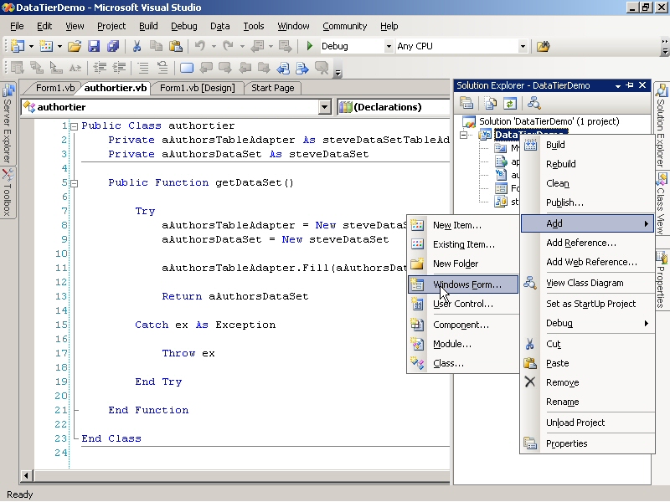Image resolution: width=670 pixels, height=502 pixels.
Task: Open the Build menu
Action: coord(148,26)
